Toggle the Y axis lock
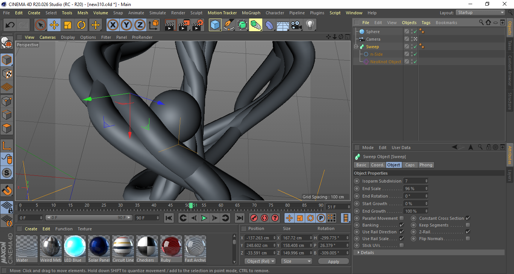 click(126, 25)
